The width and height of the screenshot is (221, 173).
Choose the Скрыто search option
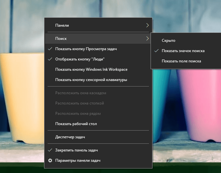tap(186, 41)
